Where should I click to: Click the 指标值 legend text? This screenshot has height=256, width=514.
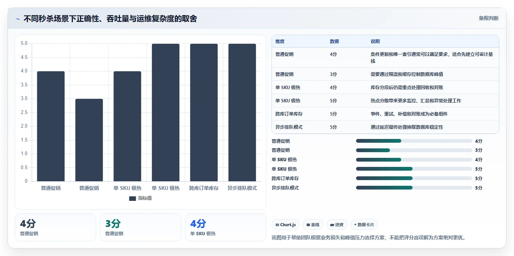(145, 198)
